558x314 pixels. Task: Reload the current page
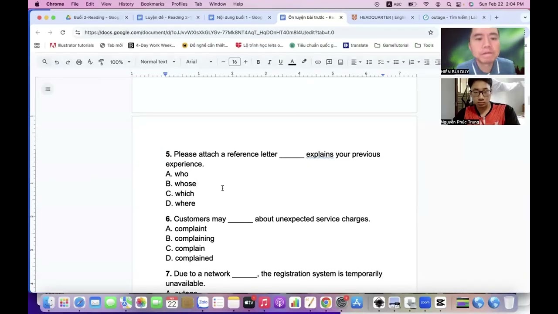pos(63,32)
